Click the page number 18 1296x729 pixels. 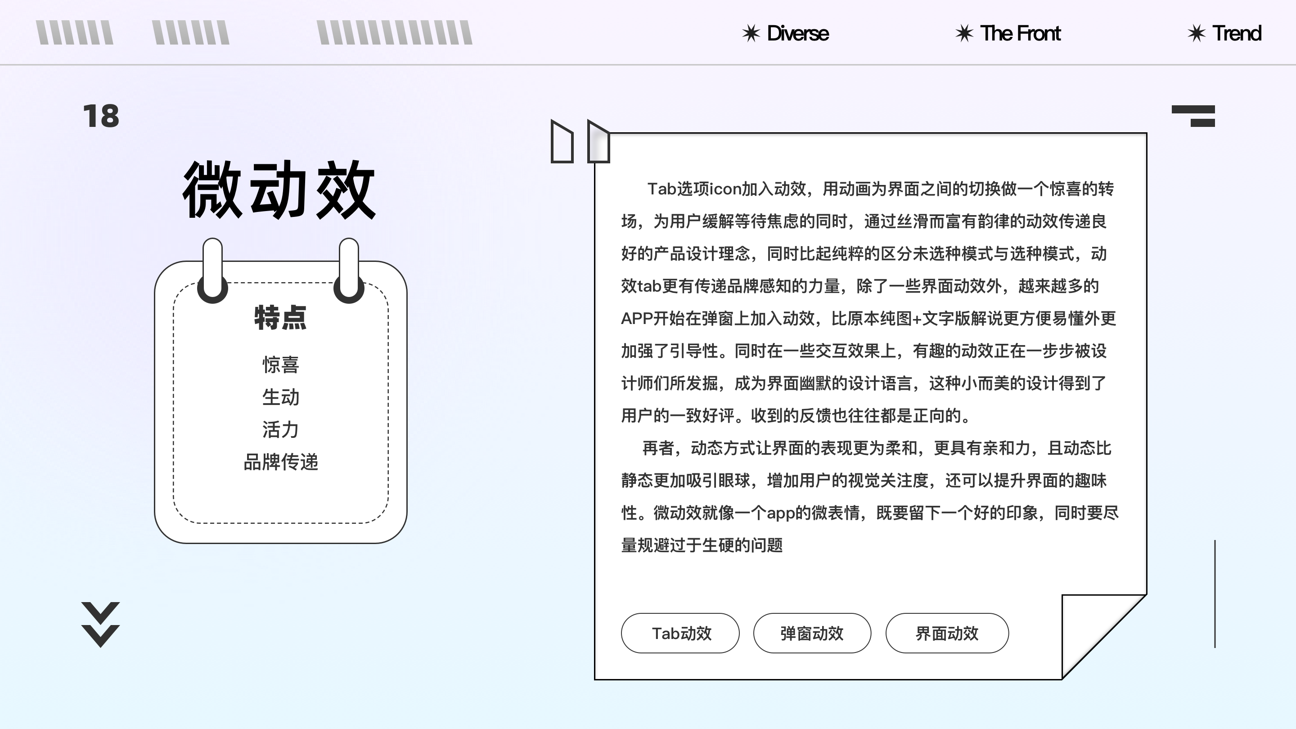click(101, 116)
